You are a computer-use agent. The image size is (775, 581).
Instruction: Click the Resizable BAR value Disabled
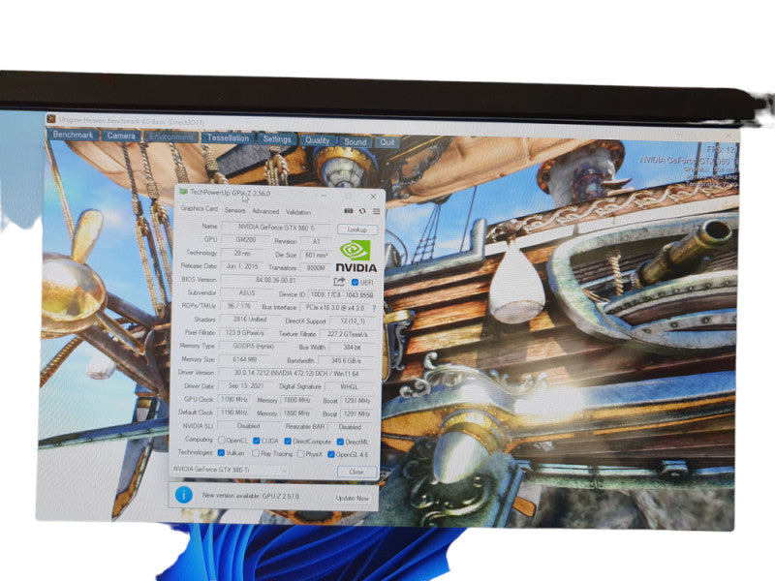tap(350, 427)
